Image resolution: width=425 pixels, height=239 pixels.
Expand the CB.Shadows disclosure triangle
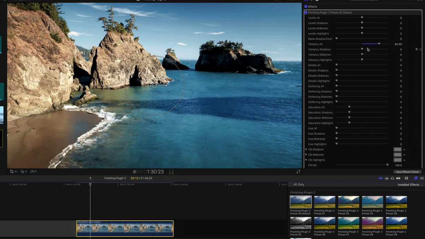click(306, 149)
